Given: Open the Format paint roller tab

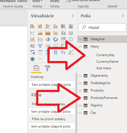Looking at the screenshot, I should tap(47, 68).
